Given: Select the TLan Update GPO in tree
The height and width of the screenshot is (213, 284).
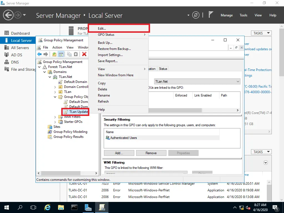Looking at the screenshot, I should coord(78,112).
